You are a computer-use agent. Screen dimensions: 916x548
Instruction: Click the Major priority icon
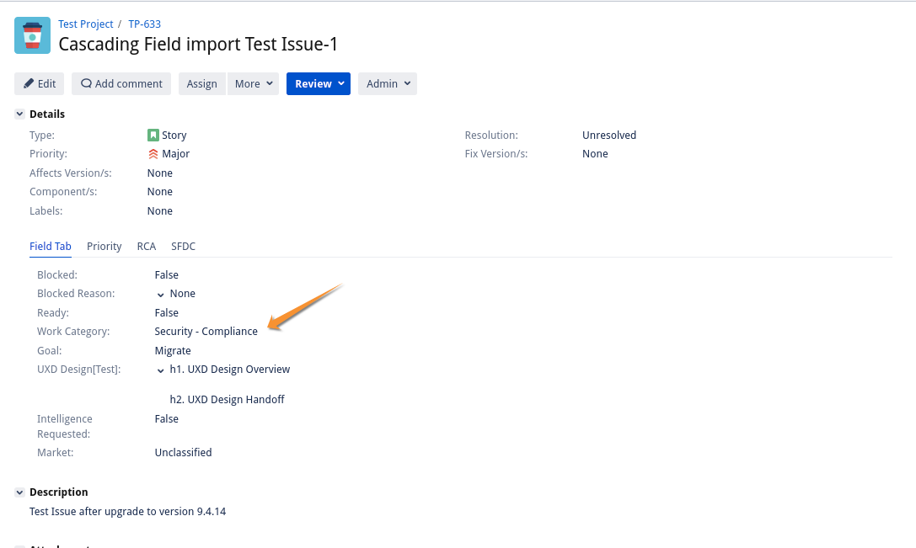(x=153, y=154)
